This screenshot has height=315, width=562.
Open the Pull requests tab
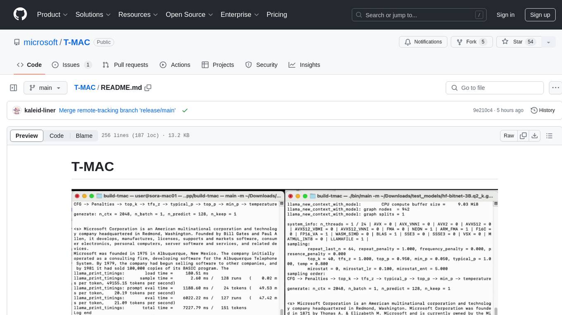click(x=125, y=65)
